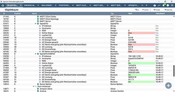Sort by the Typ column header

[112, 13]
